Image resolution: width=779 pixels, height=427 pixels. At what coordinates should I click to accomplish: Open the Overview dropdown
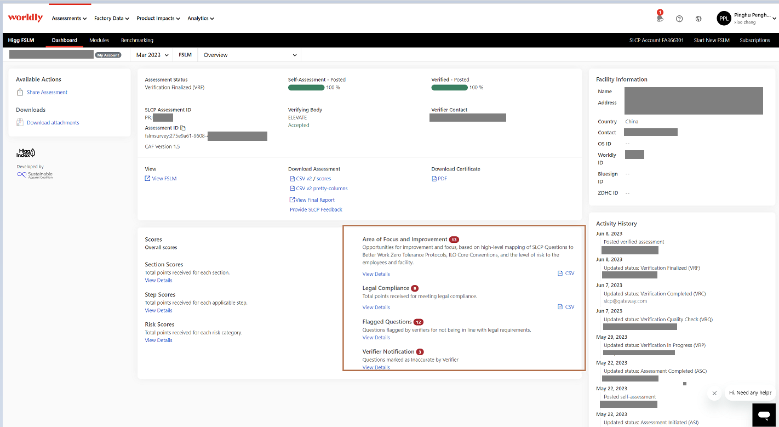coord(249,55)
